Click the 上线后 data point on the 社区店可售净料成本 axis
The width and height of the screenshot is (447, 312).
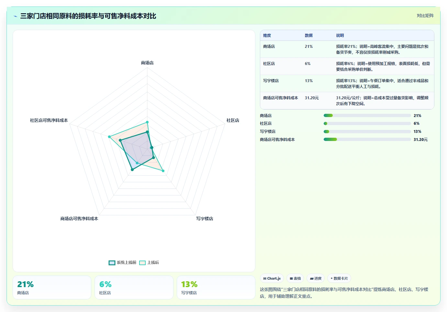click(109, 137)
